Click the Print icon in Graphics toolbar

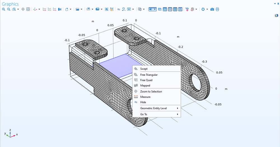(x=217, y=9)
